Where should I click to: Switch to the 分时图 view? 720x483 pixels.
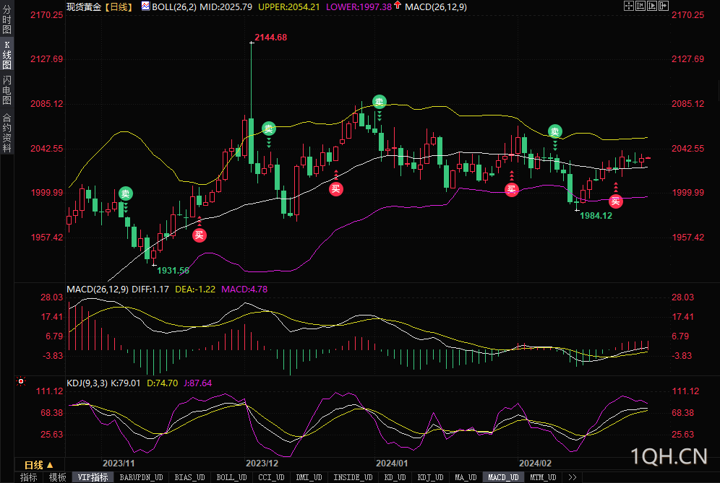7,19
